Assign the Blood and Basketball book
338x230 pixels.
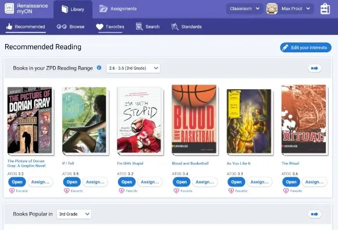click(205, 182)
